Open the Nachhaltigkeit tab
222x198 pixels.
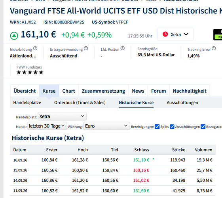click(190, 91)
